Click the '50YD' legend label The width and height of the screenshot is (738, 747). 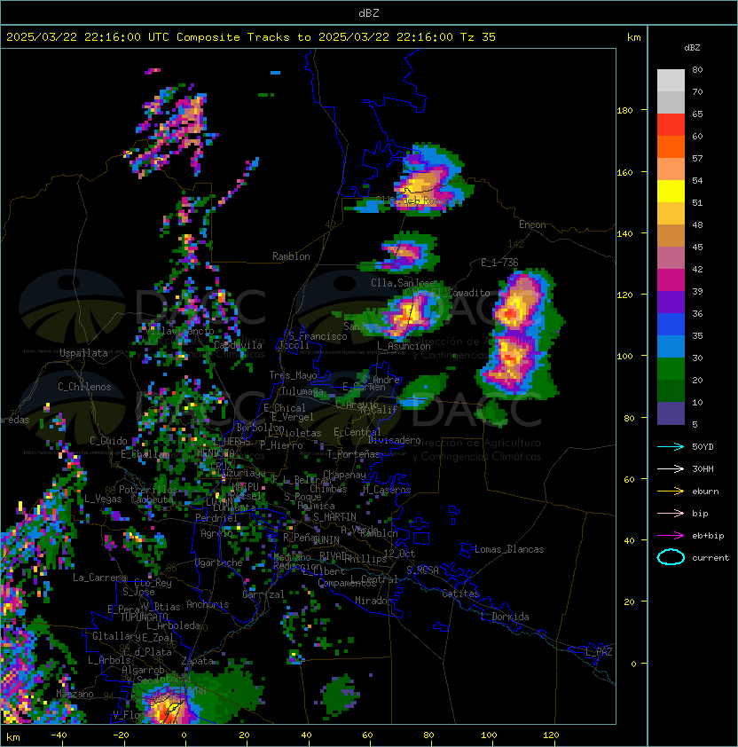coord(703,447)
